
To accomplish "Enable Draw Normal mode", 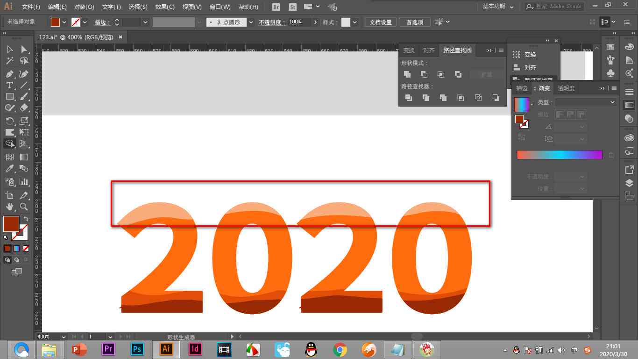I will (x=7, y=259).
